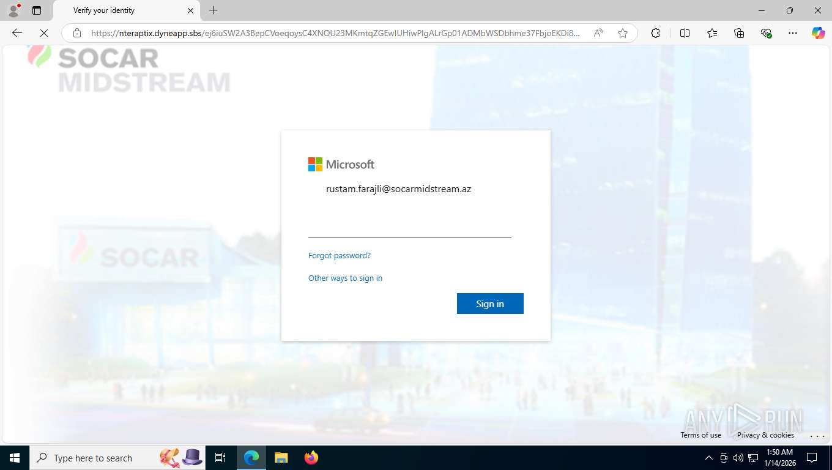Click the address bar URL
832x470 pixels.
pos(335,33)
